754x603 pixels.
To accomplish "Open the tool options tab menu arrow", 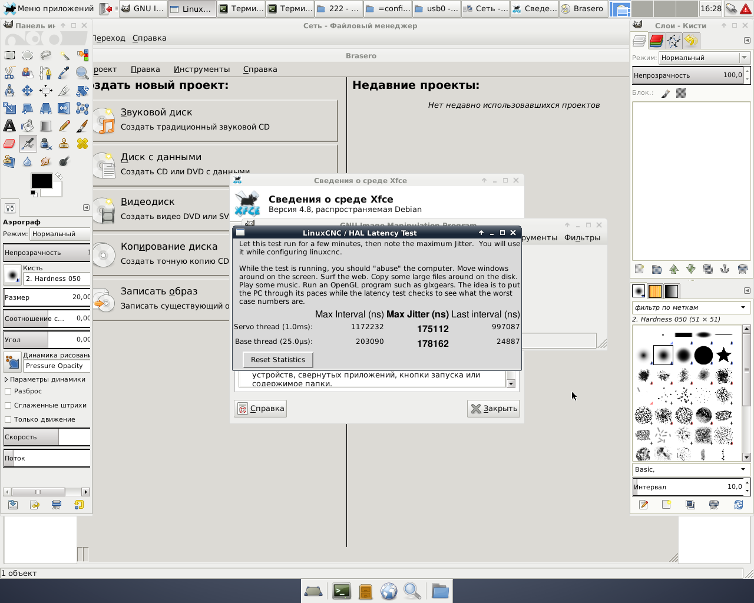I will click(86, 208).
